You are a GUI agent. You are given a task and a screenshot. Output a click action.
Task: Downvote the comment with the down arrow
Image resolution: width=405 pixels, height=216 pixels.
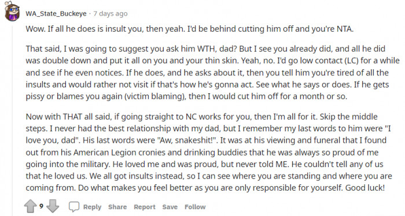tap(53, 206)
